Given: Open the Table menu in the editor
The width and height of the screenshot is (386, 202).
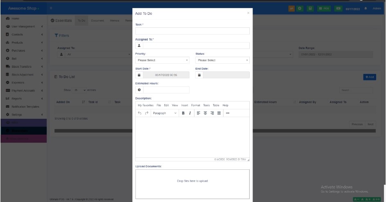Looking at the screenshot, I should tap(216, 105).
